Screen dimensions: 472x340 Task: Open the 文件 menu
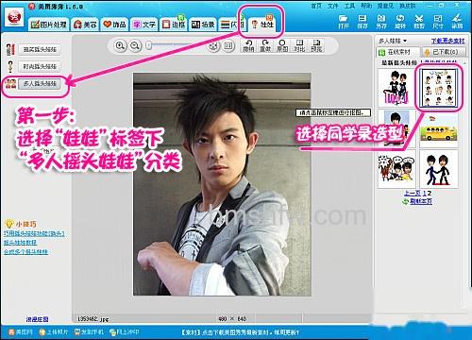coord(332,6)
